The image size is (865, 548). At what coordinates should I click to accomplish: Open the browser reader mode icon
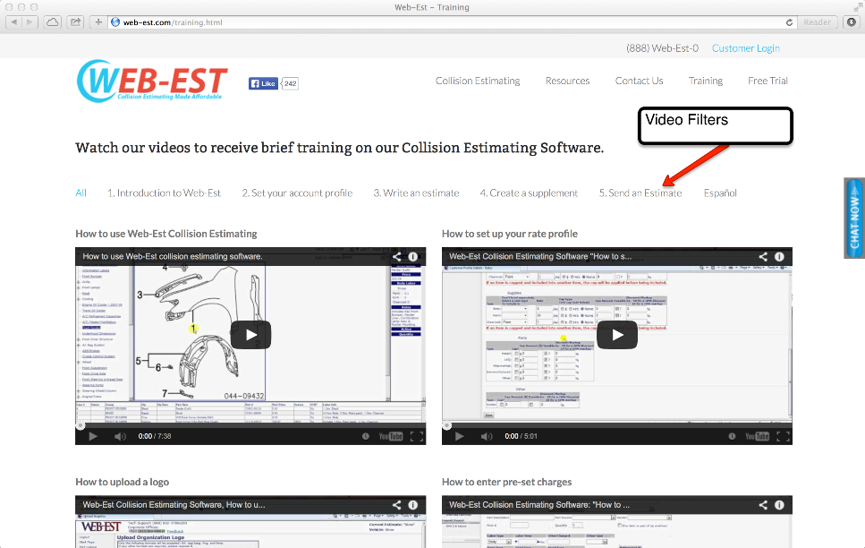pyautogui.click(x=817, y=21)
